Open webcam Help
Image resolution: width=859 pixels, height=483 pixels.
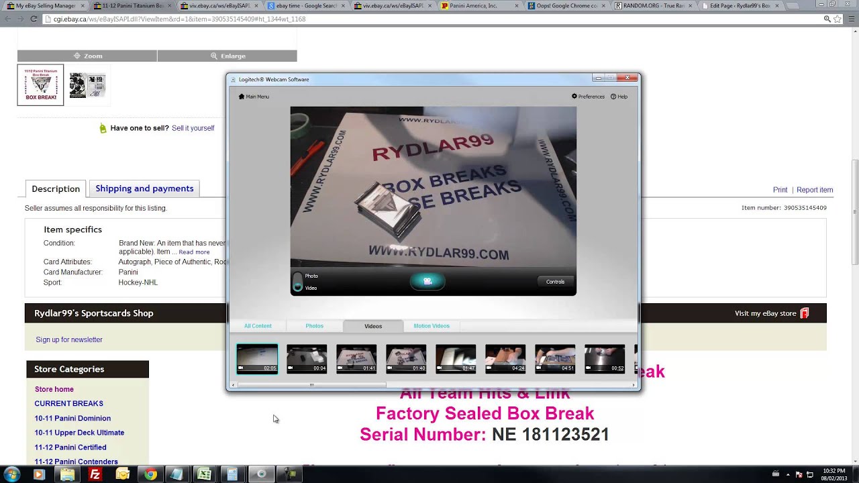619,97
